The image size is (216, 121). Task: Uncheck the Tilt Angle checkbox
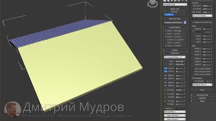[165, 90]
